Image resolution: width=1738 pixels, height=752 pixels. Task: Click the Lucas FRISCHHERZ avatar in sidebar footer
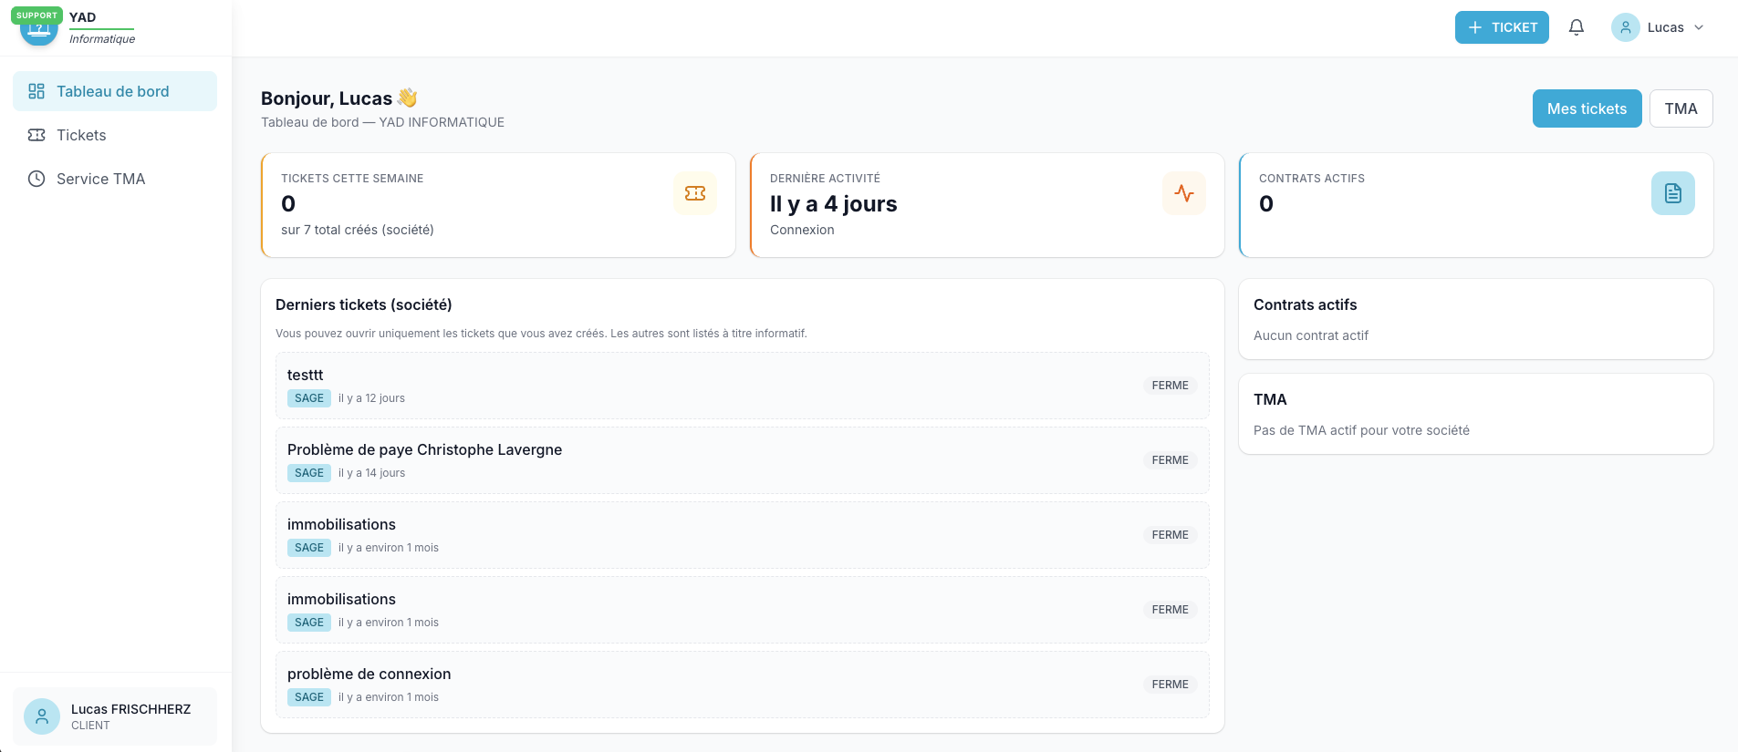click(42, 716)
